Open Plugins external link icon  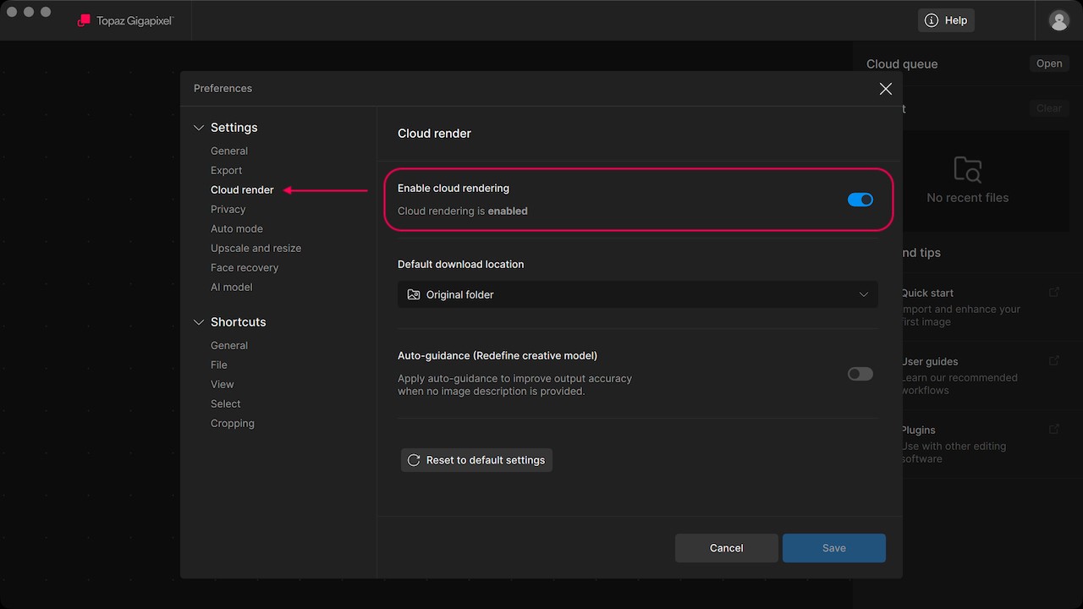point(1054,429)
